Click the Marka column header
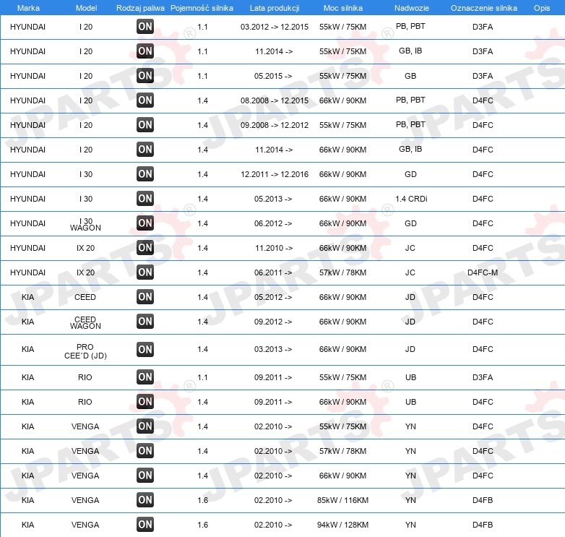Viewport: 565px width, 537px height. pos(28,8)
